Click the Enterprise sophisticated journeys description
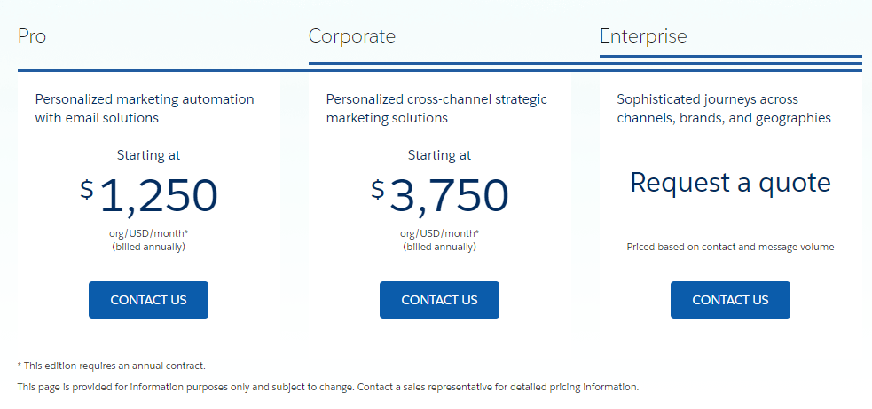Viewport: 872px width, 409px height. click(724, 108)
